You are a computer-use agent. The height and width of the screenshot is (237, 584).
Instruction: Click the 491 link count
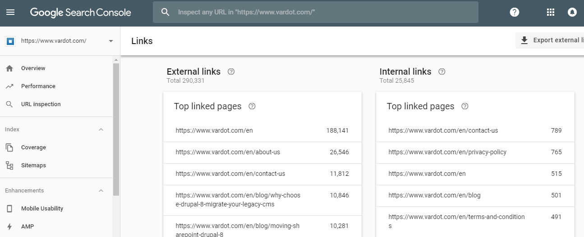tap(556, 217)
